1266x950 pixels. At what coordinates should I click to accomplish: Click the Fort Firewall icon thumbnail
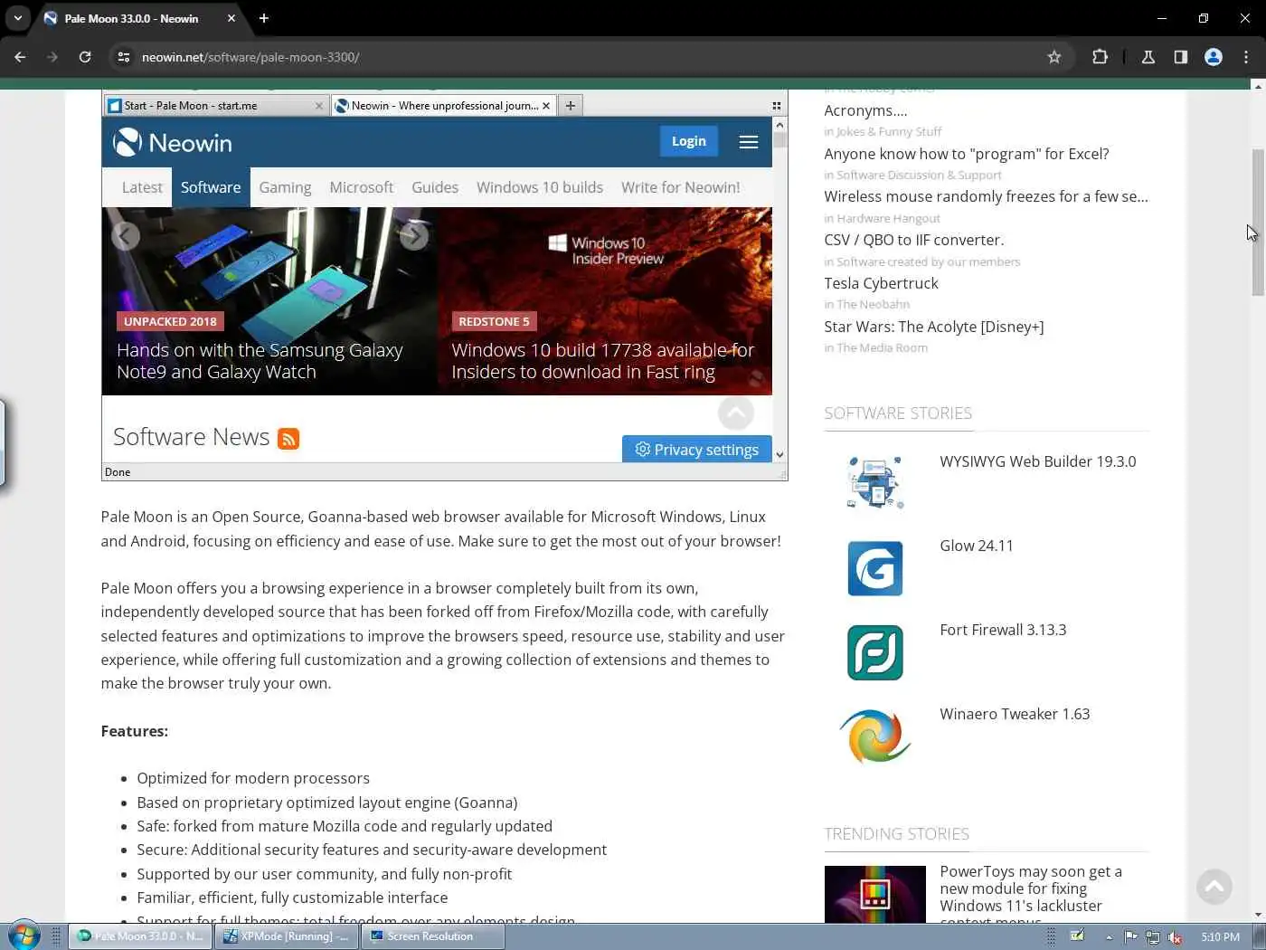[x=874, y=652]
